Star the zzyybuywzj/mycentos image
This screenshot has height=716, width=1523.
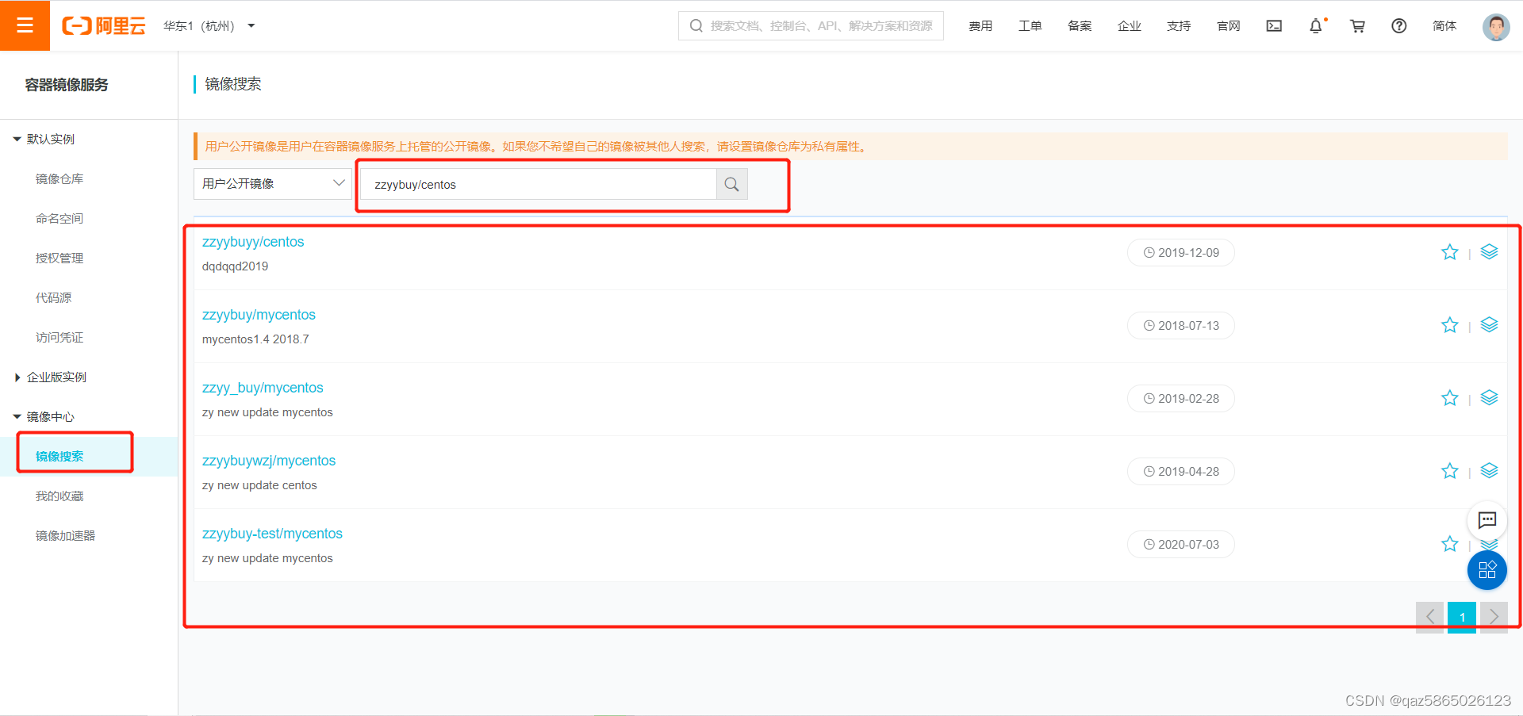(1450, 471)
